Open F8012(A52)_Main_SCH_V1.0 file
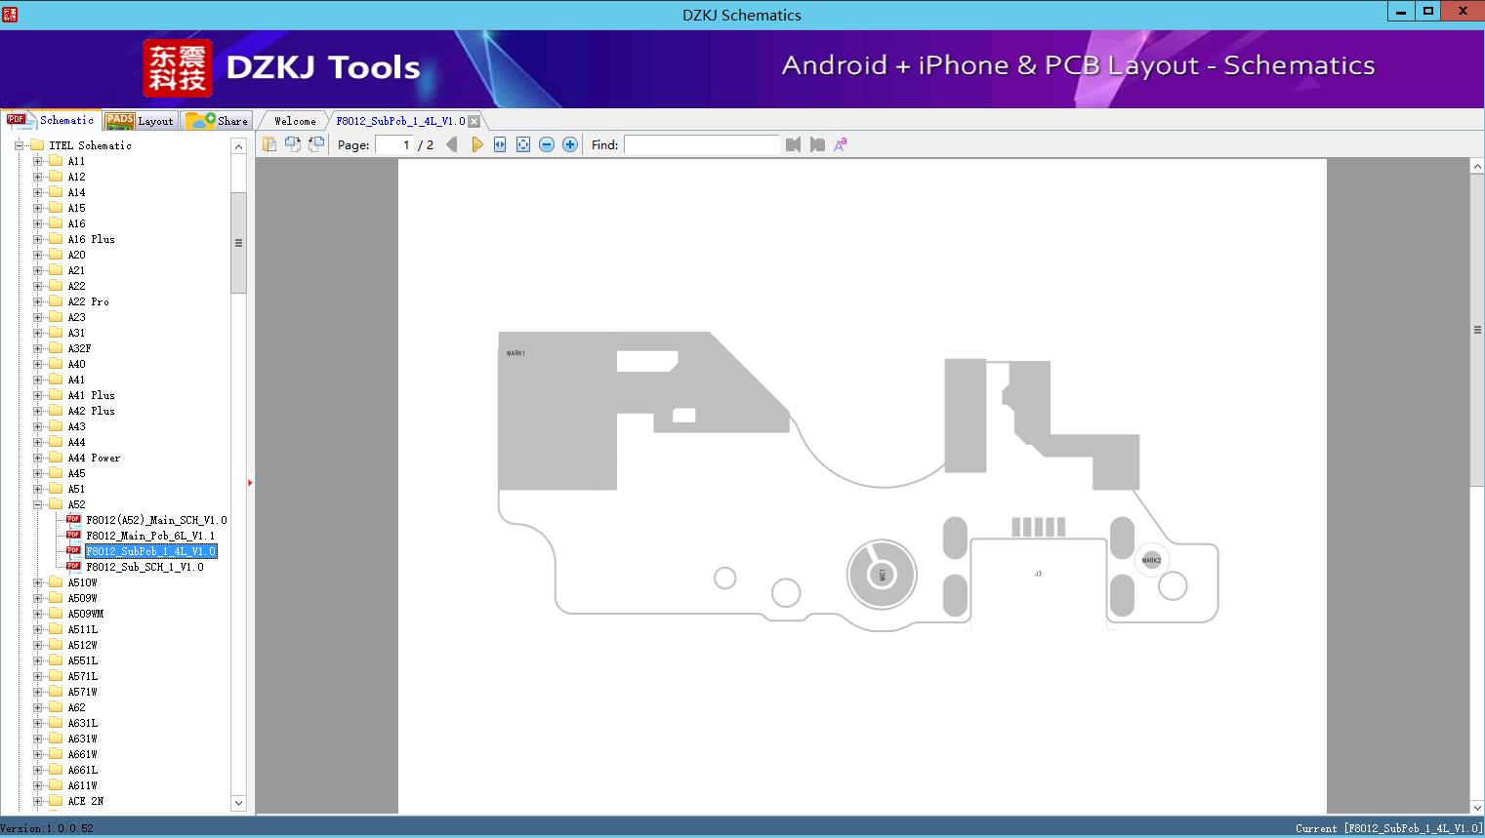The image size is (1485, 838). click(156, 520)
